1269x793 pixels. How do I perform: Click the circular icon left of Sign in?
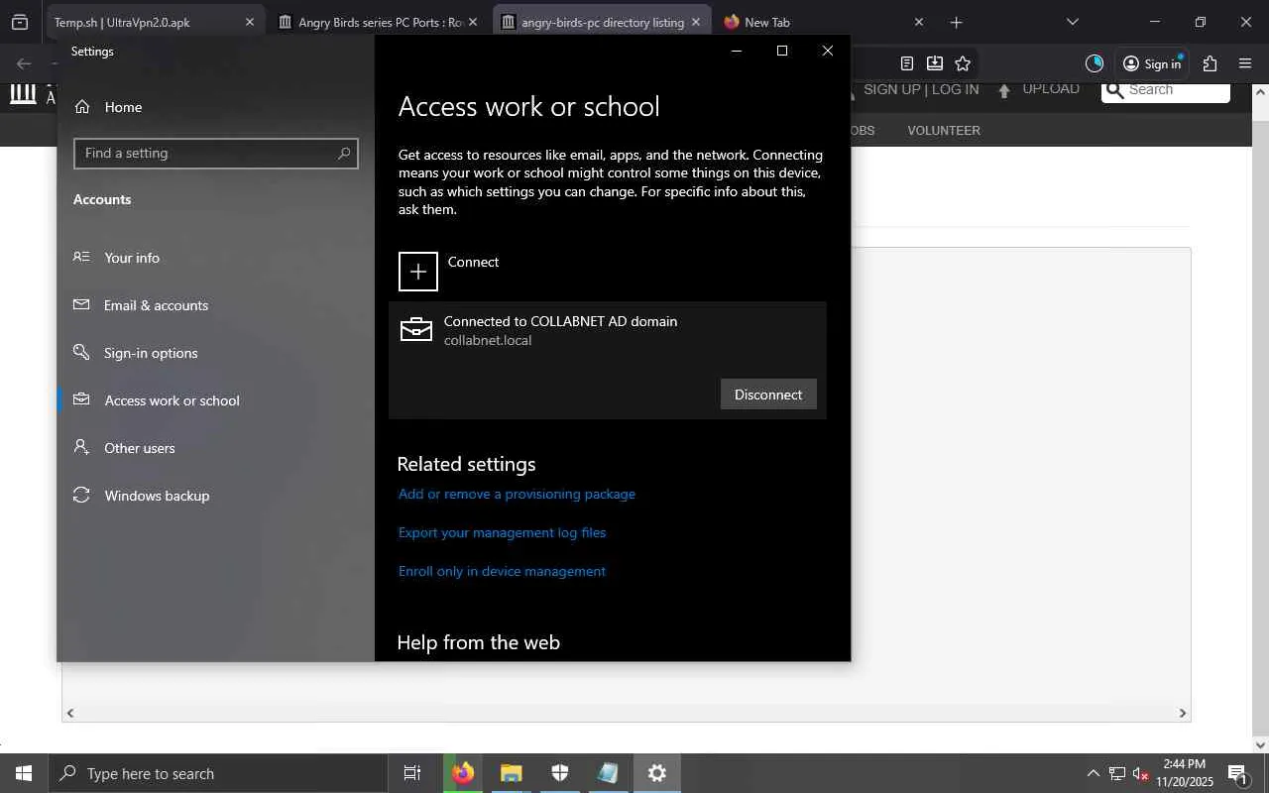pyautogui.click(x=1095, y=63)
